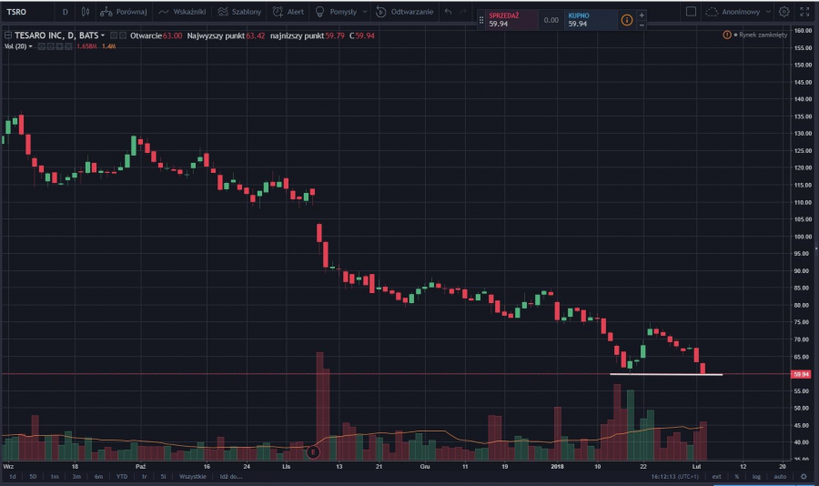The height and width of the screenshot is (486, 819).
Task: Open the candlestick chart style selector
Action: click(x=85, y=13)
